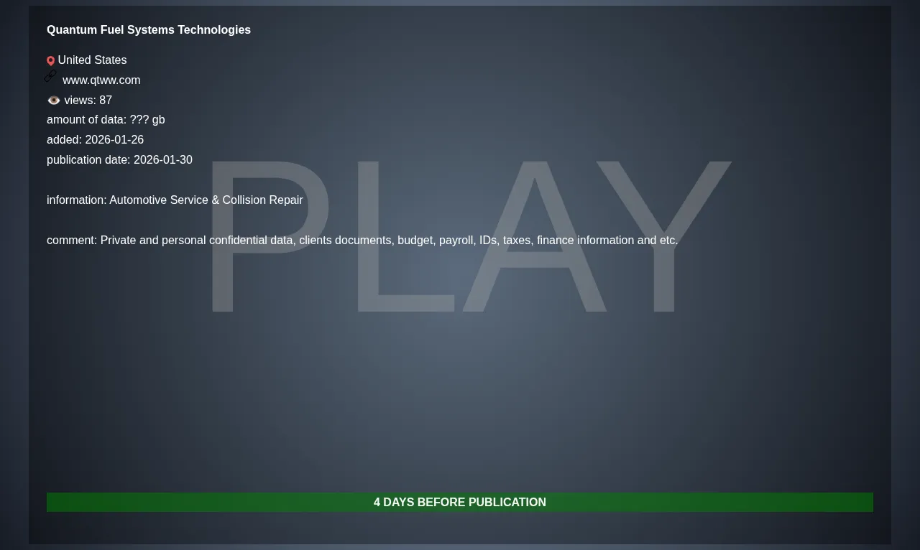
Task: Click the eye icon next to views
Action: 54,101
